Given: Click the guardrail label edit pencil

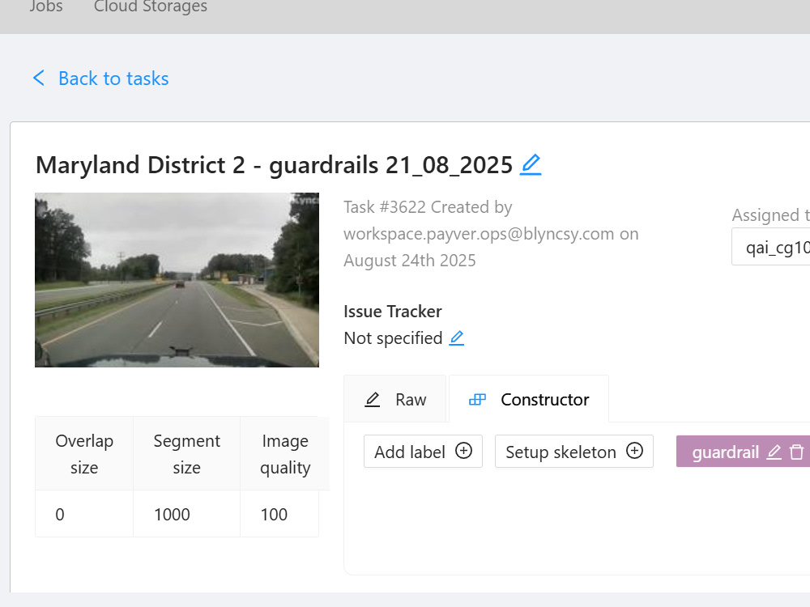Looking at the screenshot, I should pos(774,452).
